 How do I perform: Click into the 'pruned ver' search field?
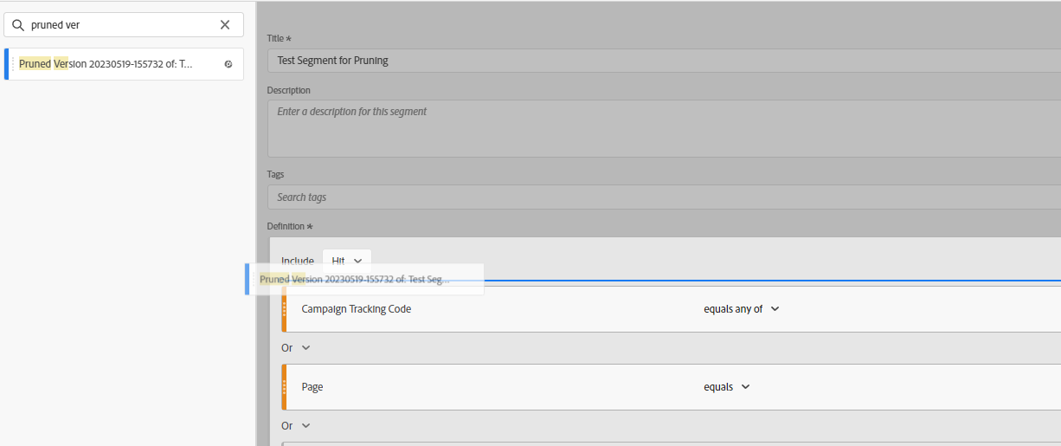(x=121, y=25)
